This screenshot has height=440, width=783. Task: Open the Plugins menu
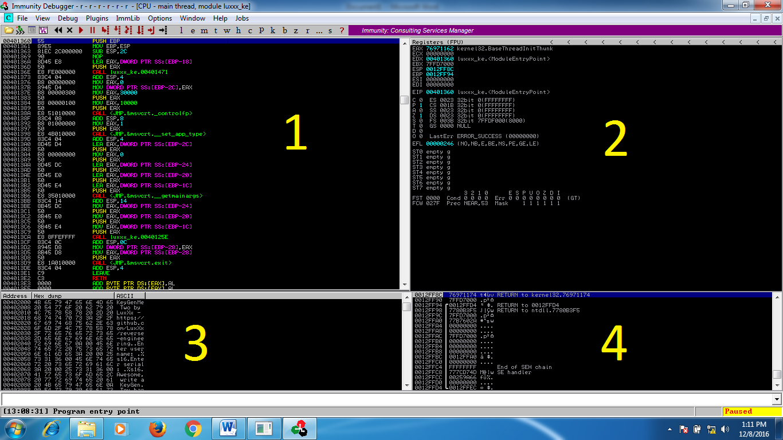[96, 18]
